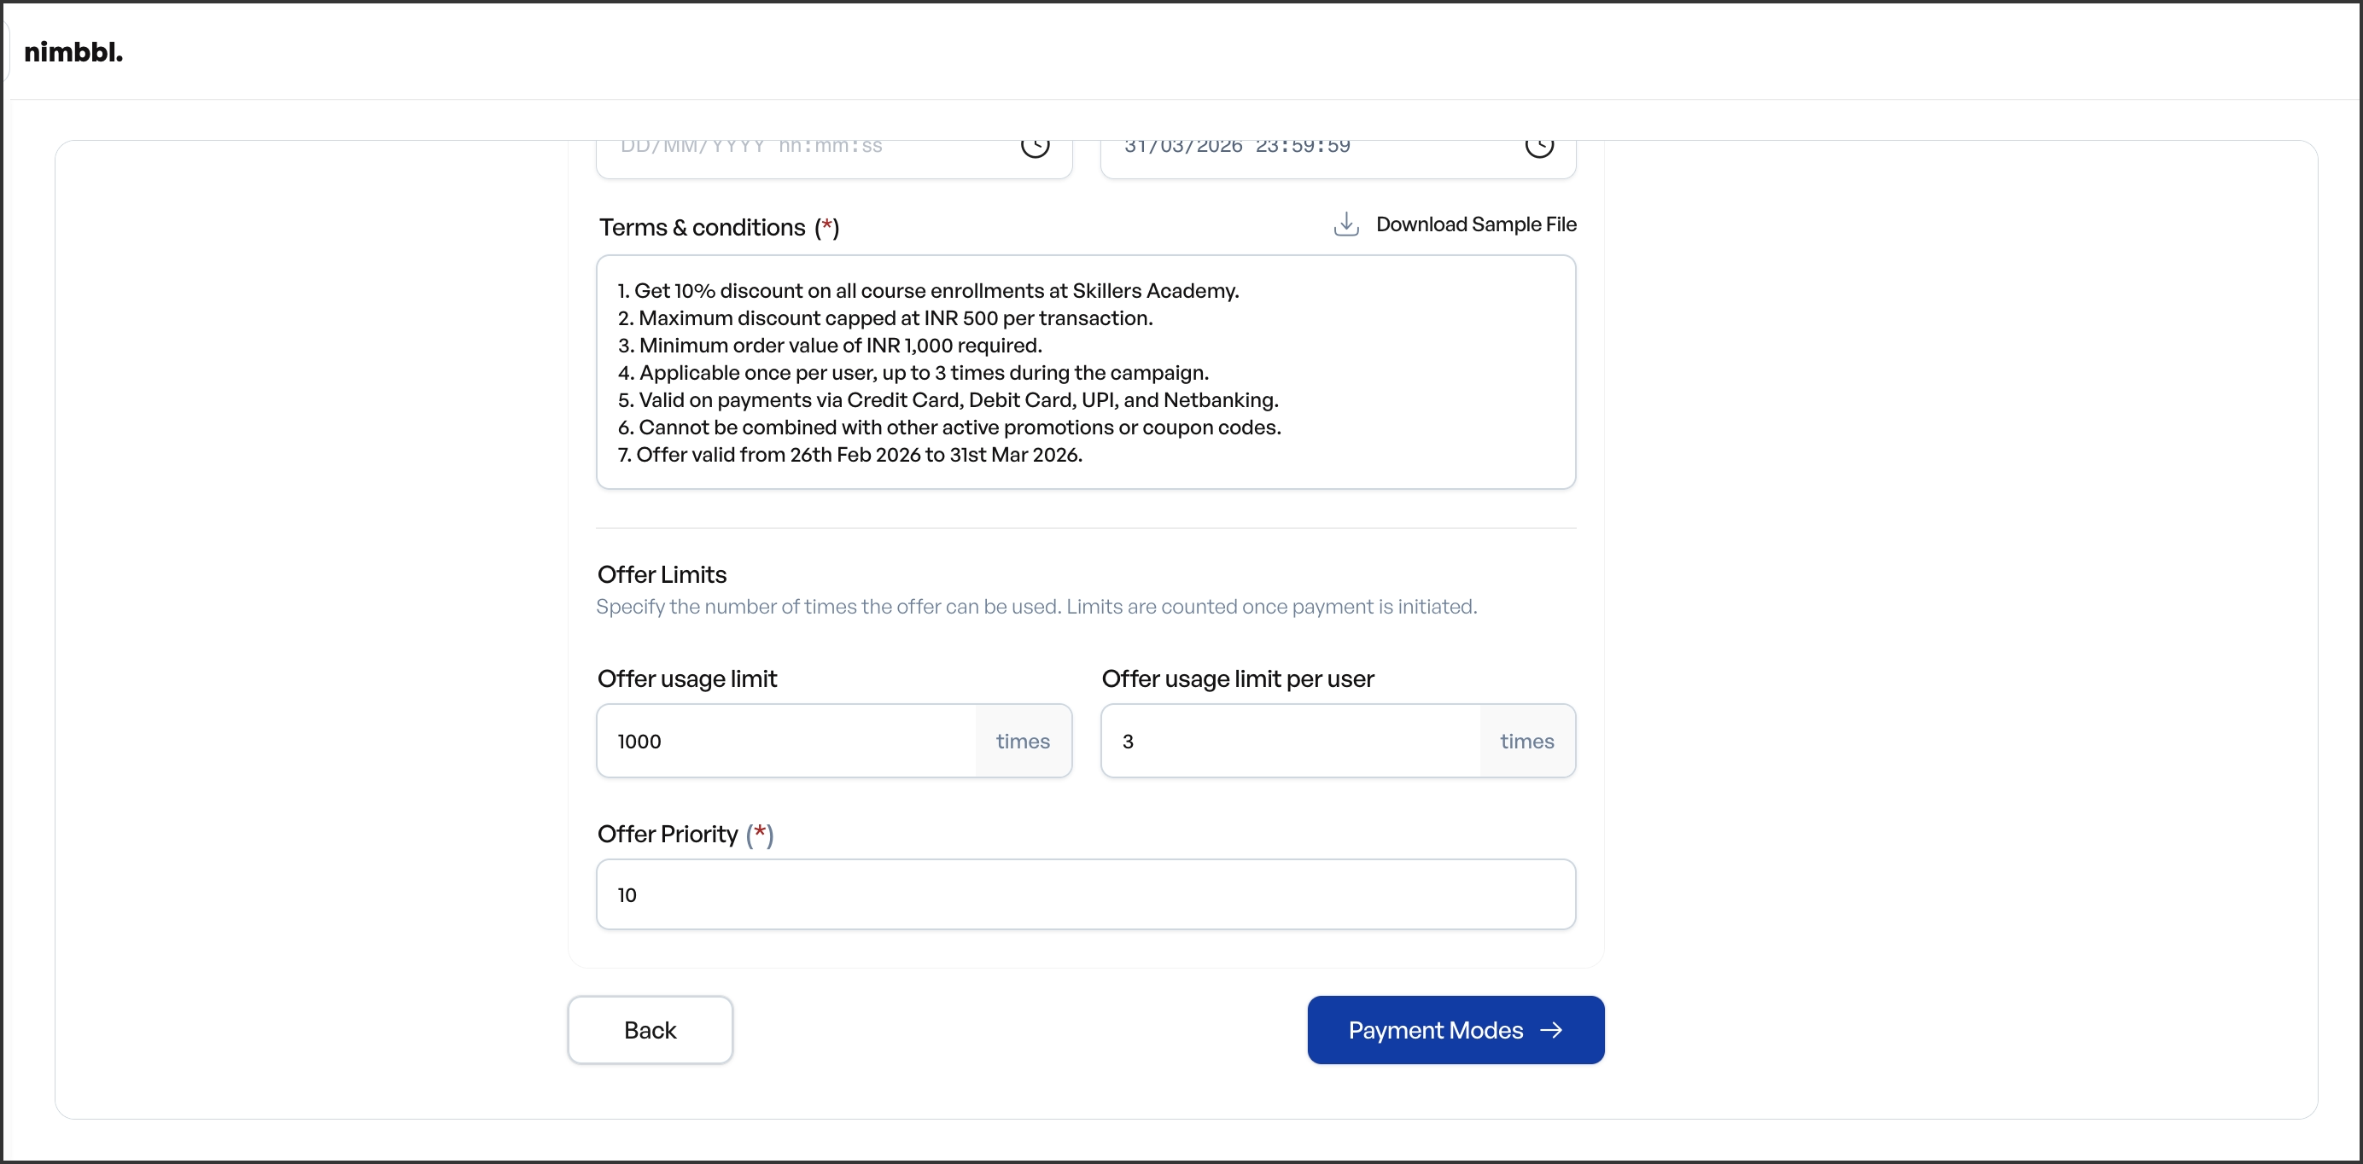
Task: Click the times label beside per-user limit
Action: (1526, 741)
